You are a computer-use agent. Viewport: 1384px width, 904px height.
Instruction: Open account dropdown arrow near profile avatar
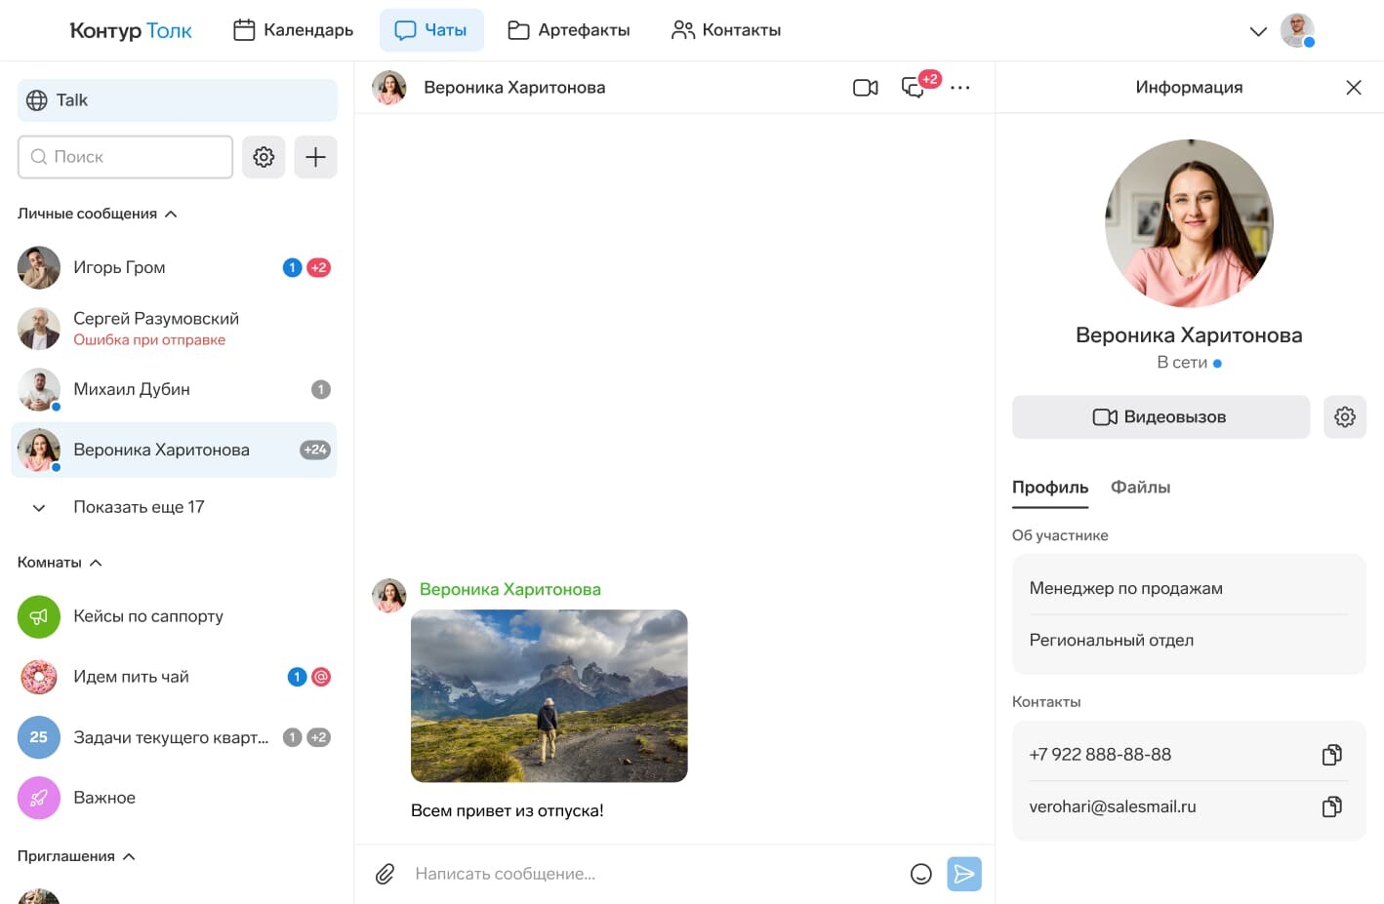pos(1258,31)
